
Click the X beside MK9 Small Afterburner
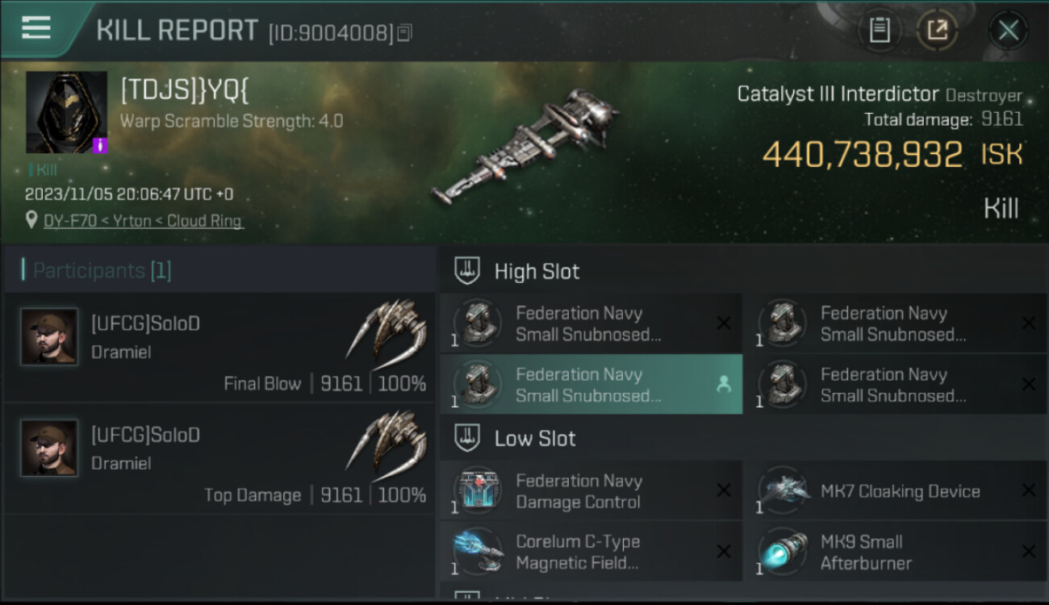pos(1028,552)
